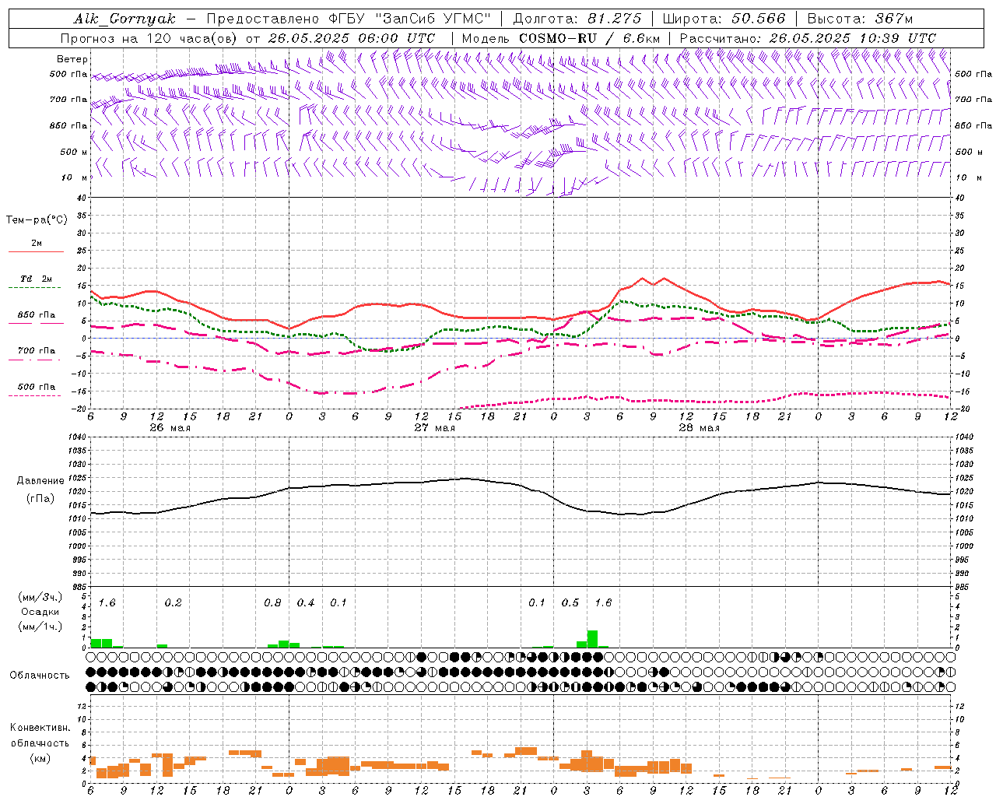996x797 pixels.
Task: Click the Высота: 367м value
Action: pos(860,19)
